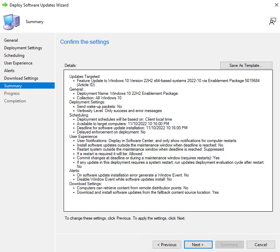Click the Completion step in sidebar
This screenshot has width=280, height=252.
tap(15, 101)
